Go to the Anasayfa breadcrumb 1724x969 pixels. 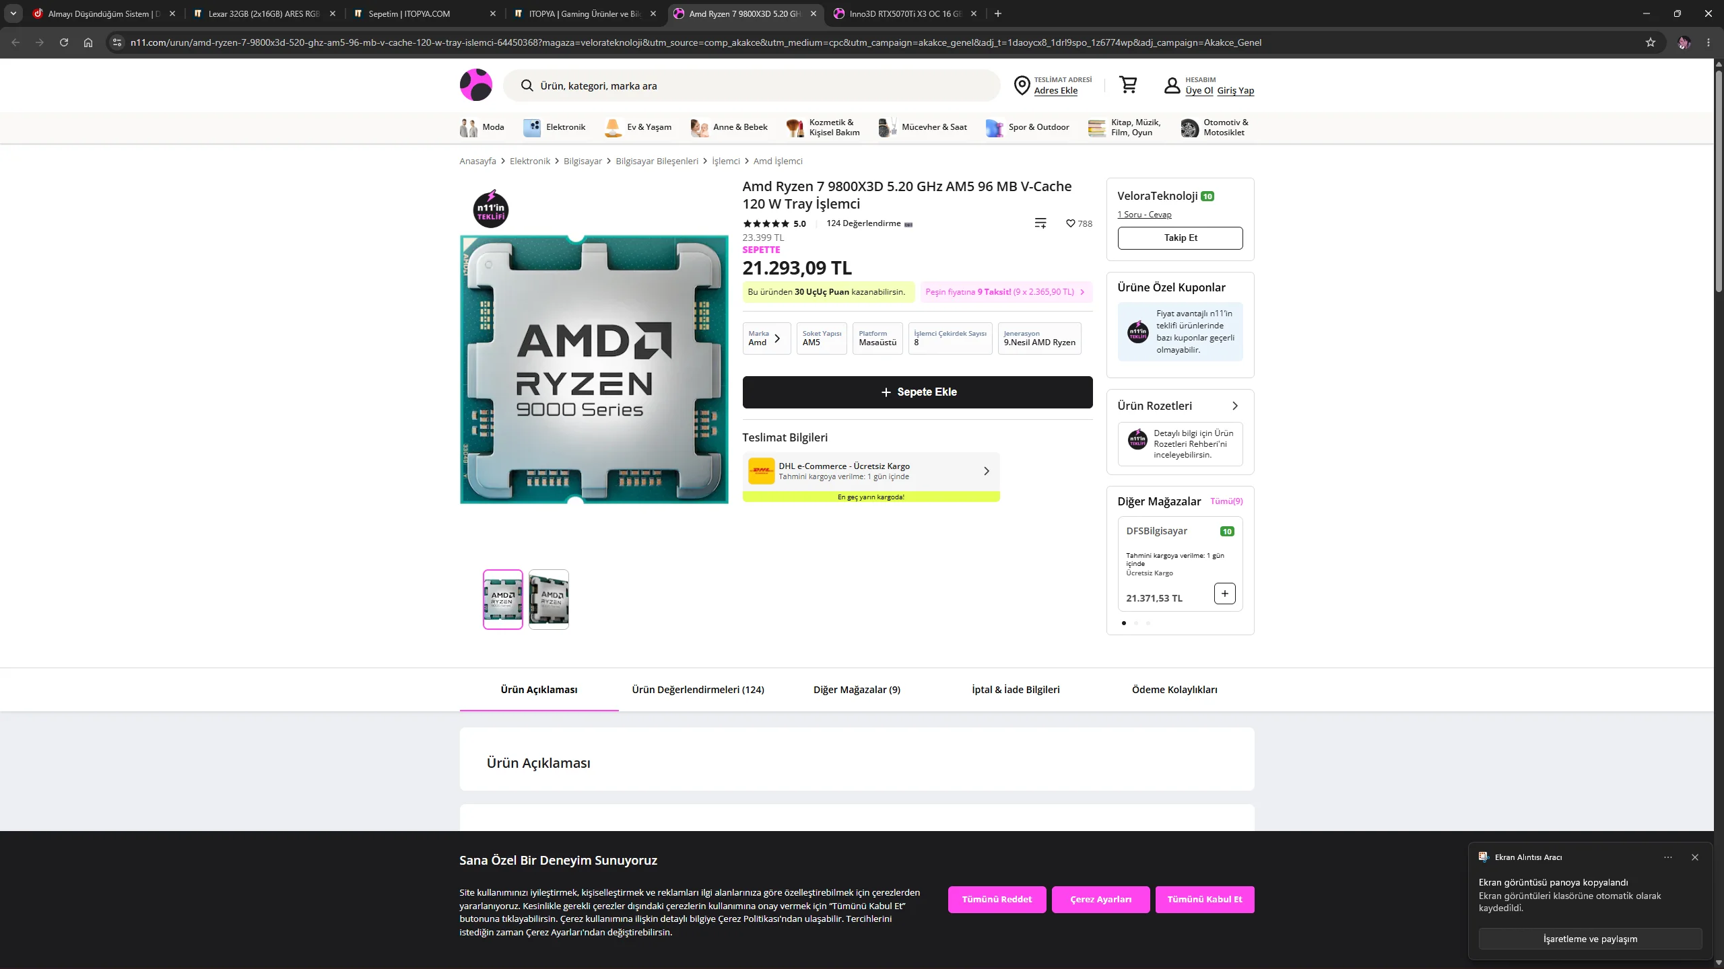click(477, 161)
